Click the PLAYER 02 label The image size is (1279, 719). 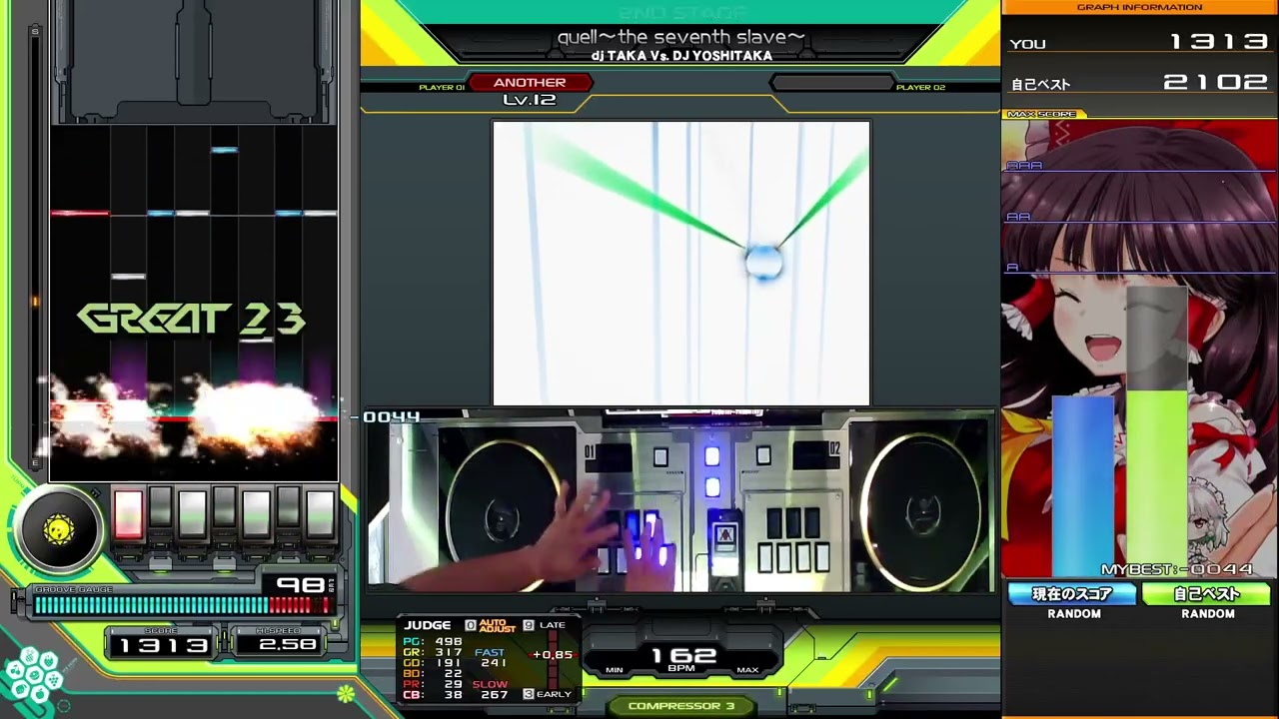click(x=920, y=88)
